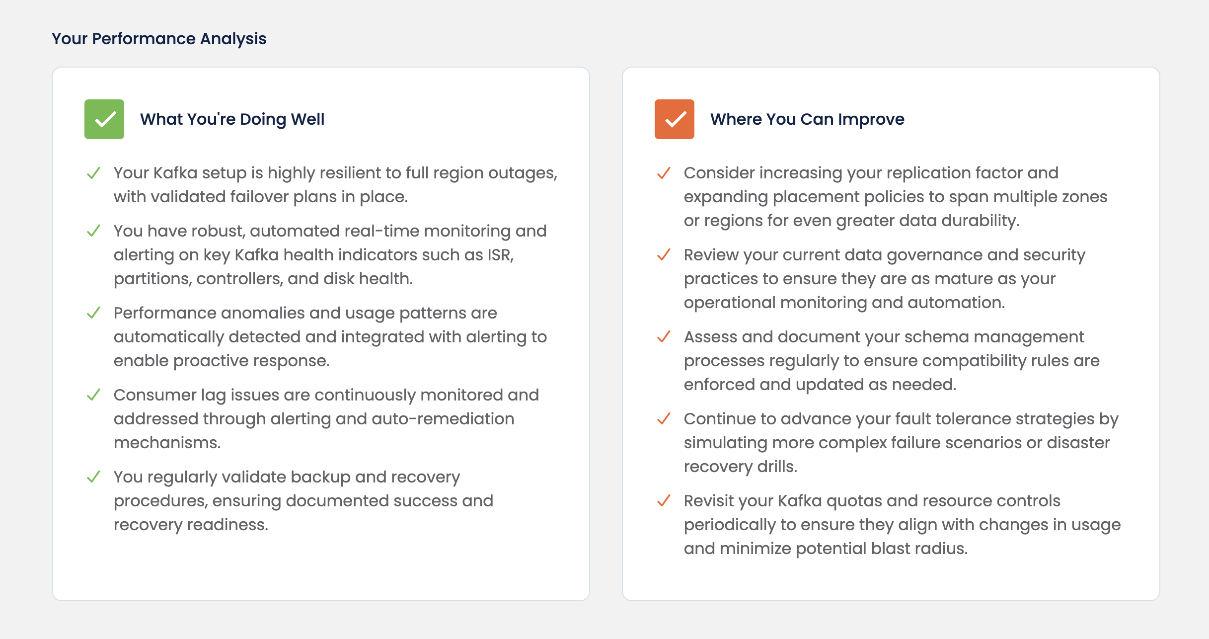Click the 'Where You Can Improve' title
The height and width of the screenshot is (639, 1209).
point(807,119)
